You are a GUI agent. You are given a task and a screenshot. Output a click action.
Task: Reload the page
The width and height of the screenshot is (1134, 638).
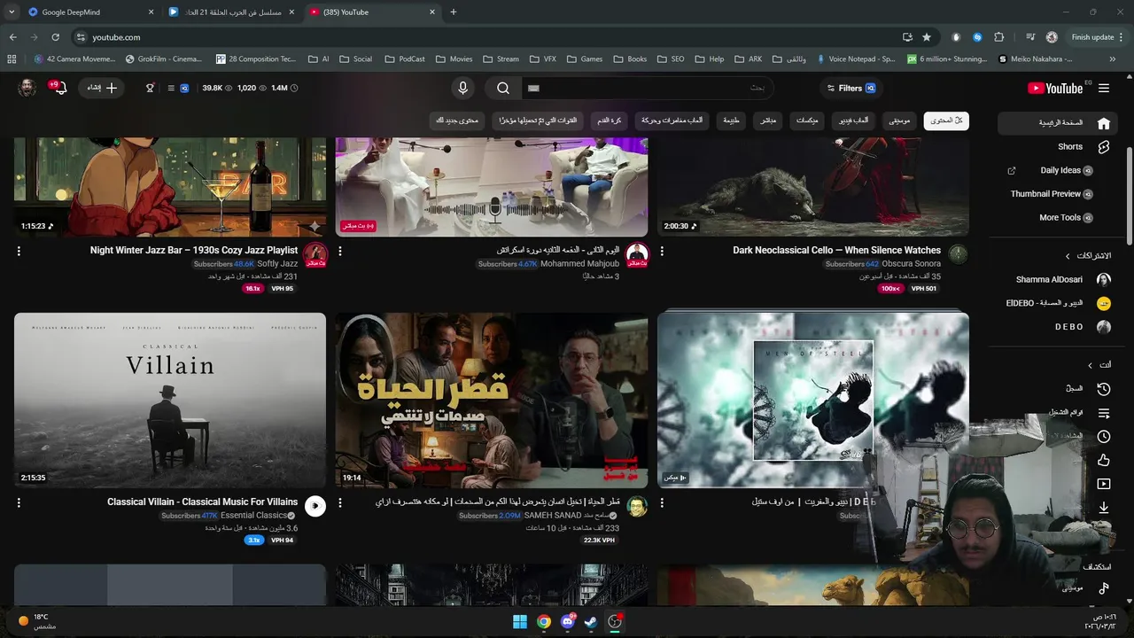click(x=55, y=37)
